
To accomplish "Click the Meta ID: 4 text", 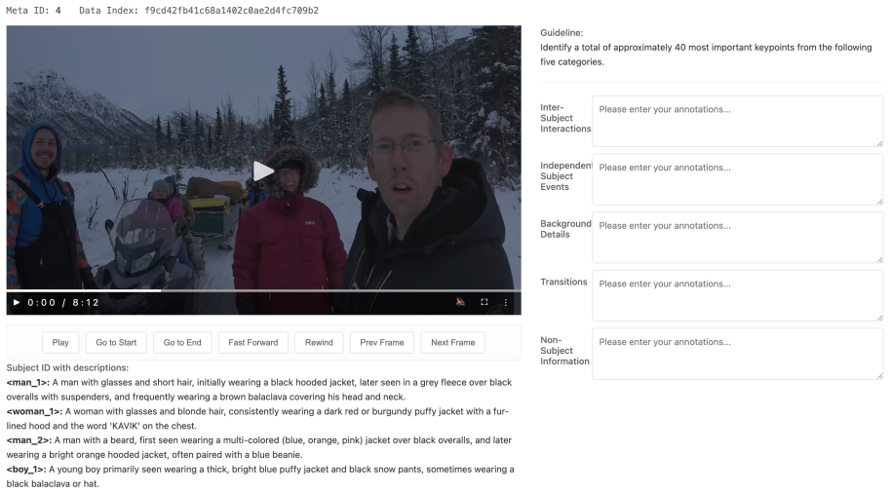I will [x=33, y=10].
